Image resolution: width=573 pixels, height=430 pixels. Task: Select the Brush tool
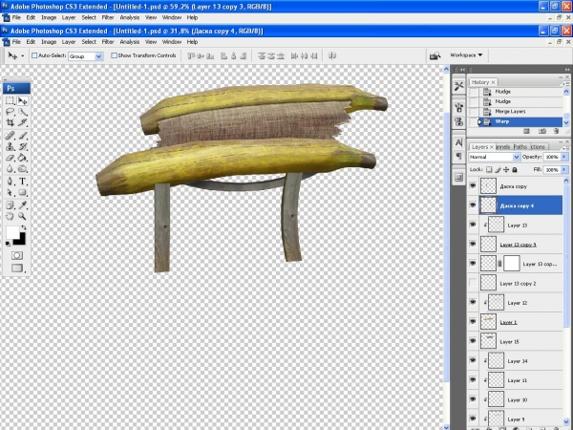point(22,136)
